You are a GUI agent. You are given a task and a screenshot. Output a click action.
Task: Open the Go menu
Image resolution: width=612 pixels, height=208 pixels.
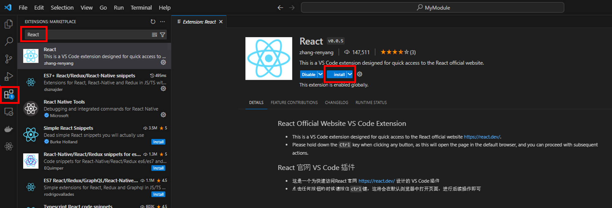pos(103,8)
